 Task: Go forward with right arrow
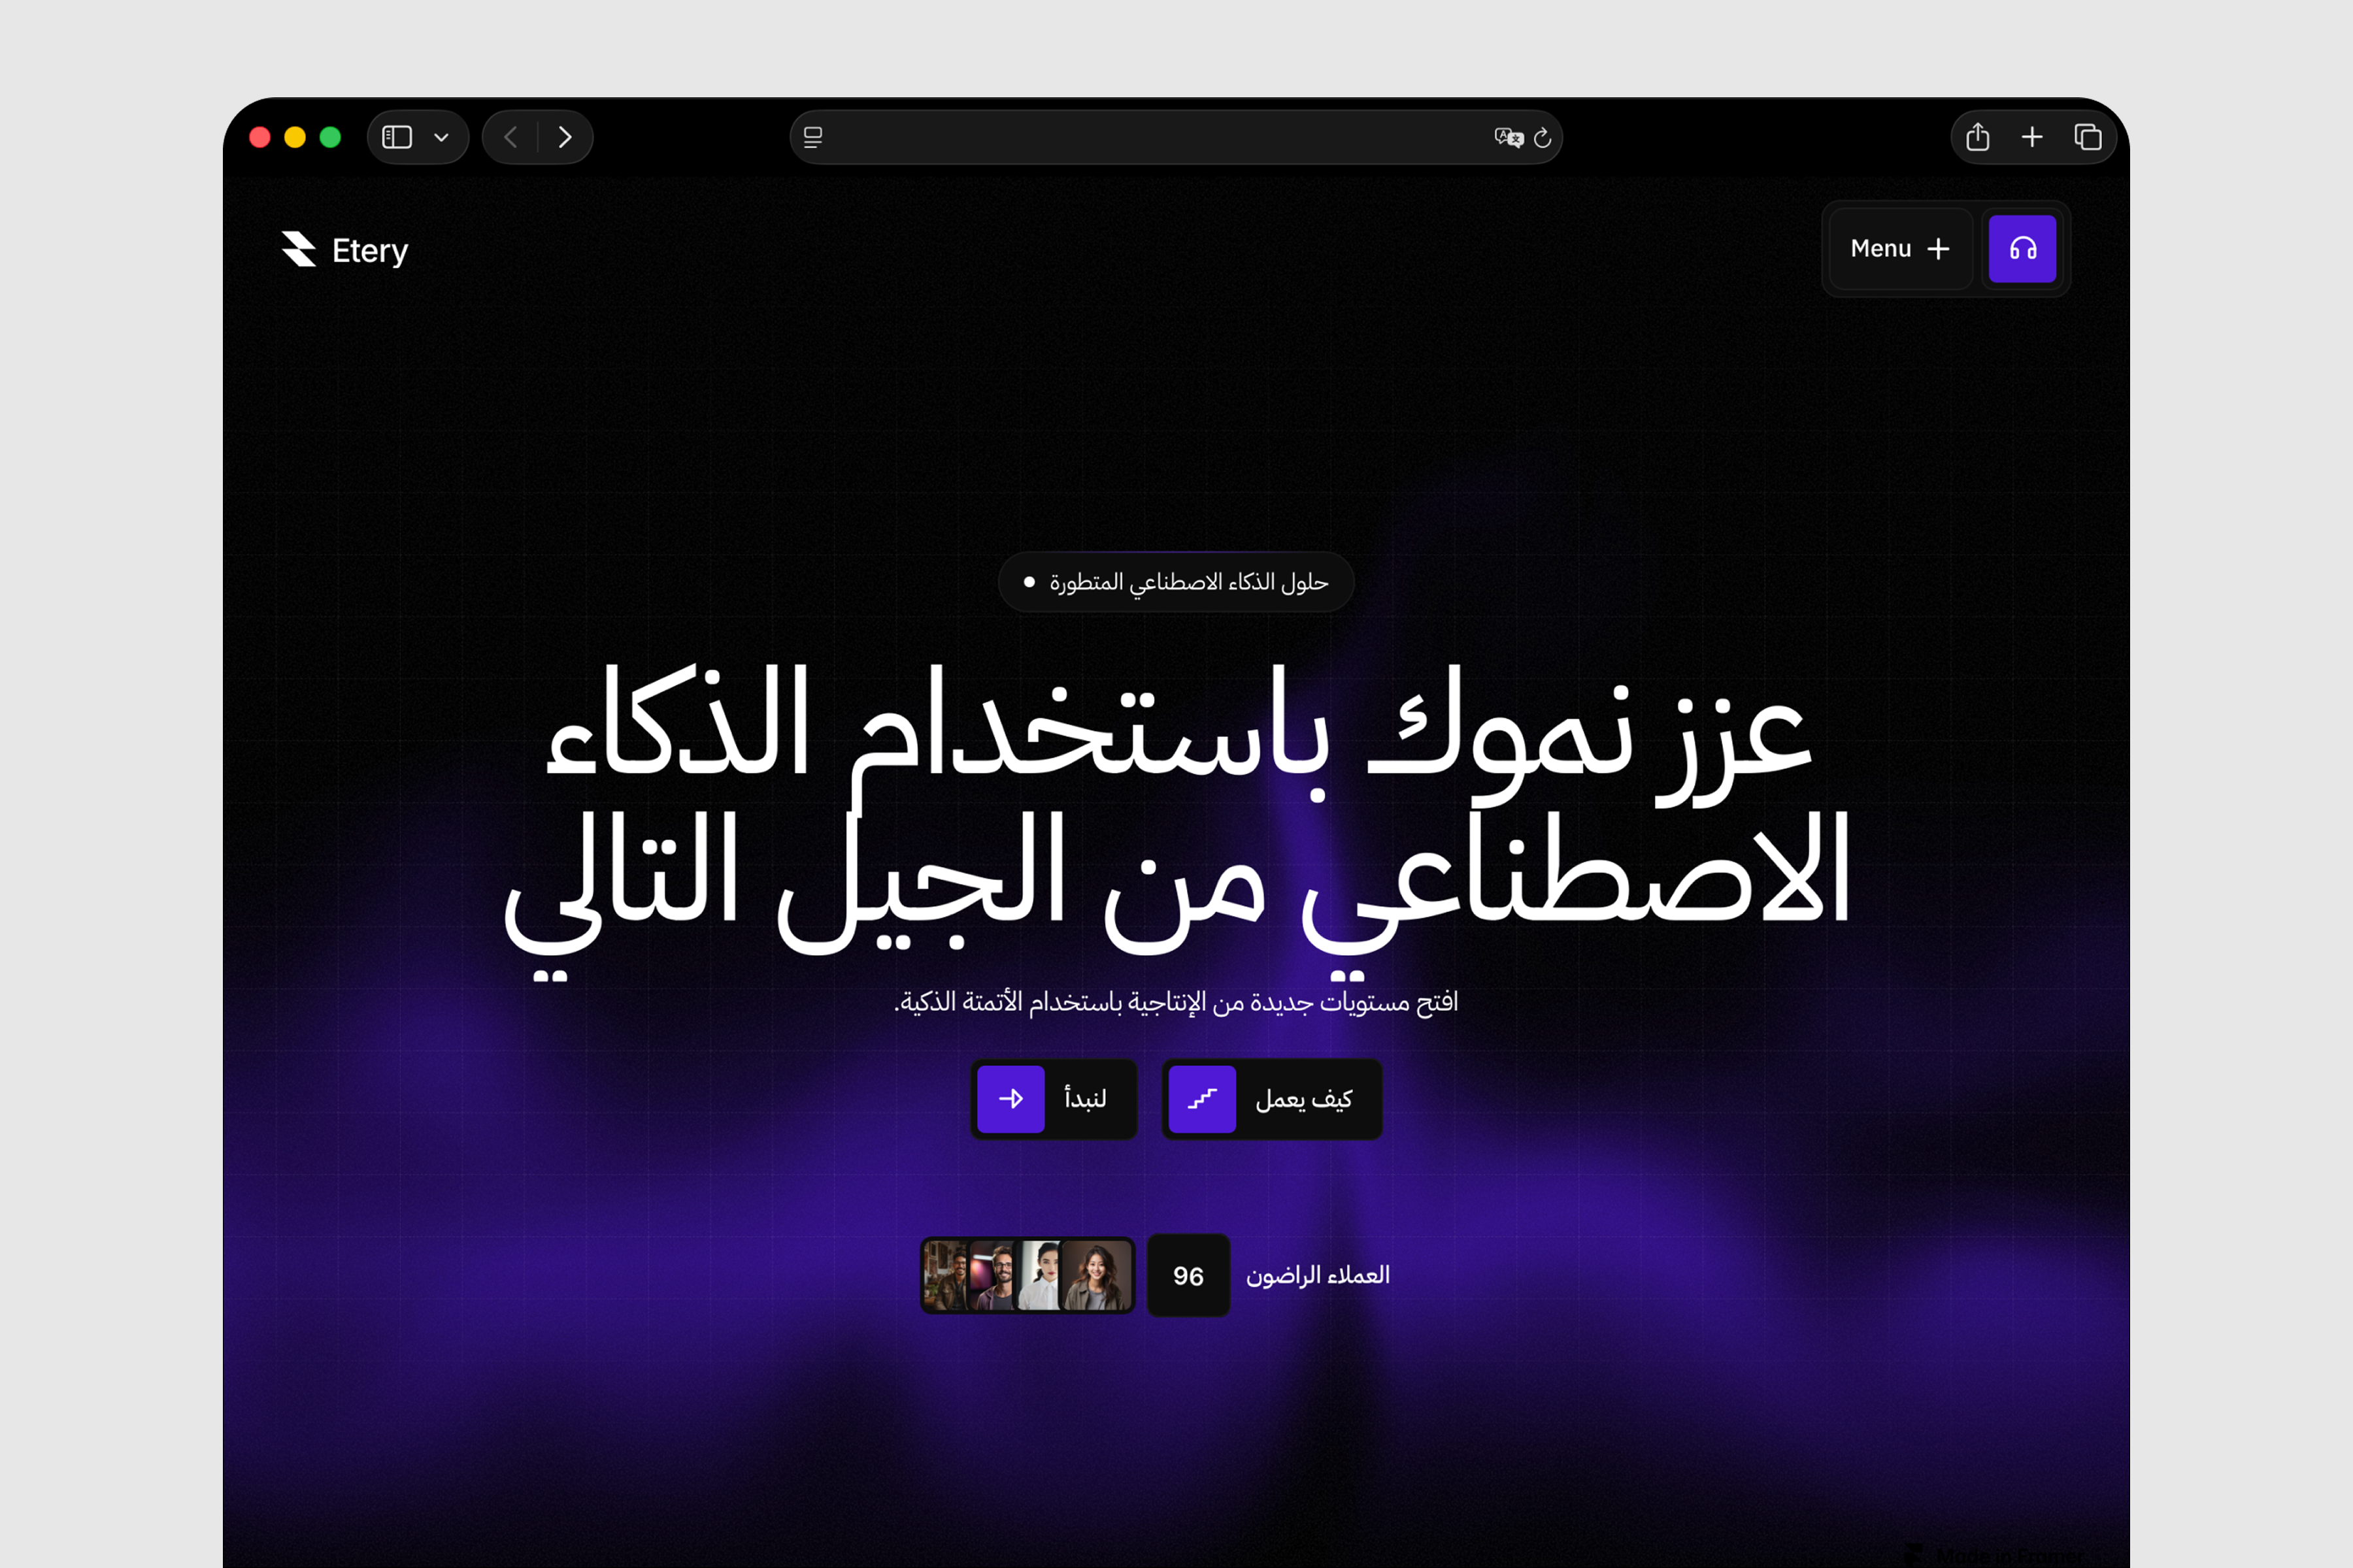tap(565, 137)
